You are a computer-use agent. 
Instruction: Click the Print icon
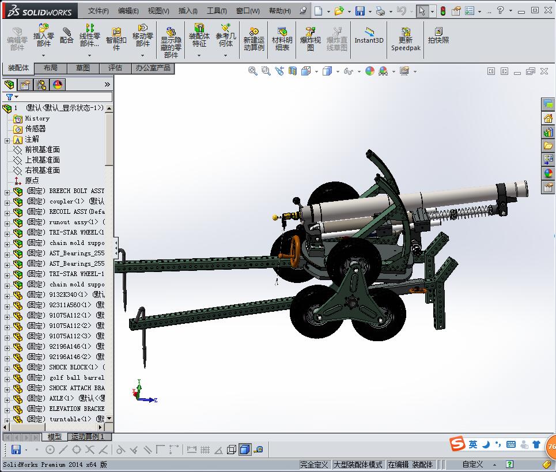[380, 11]
